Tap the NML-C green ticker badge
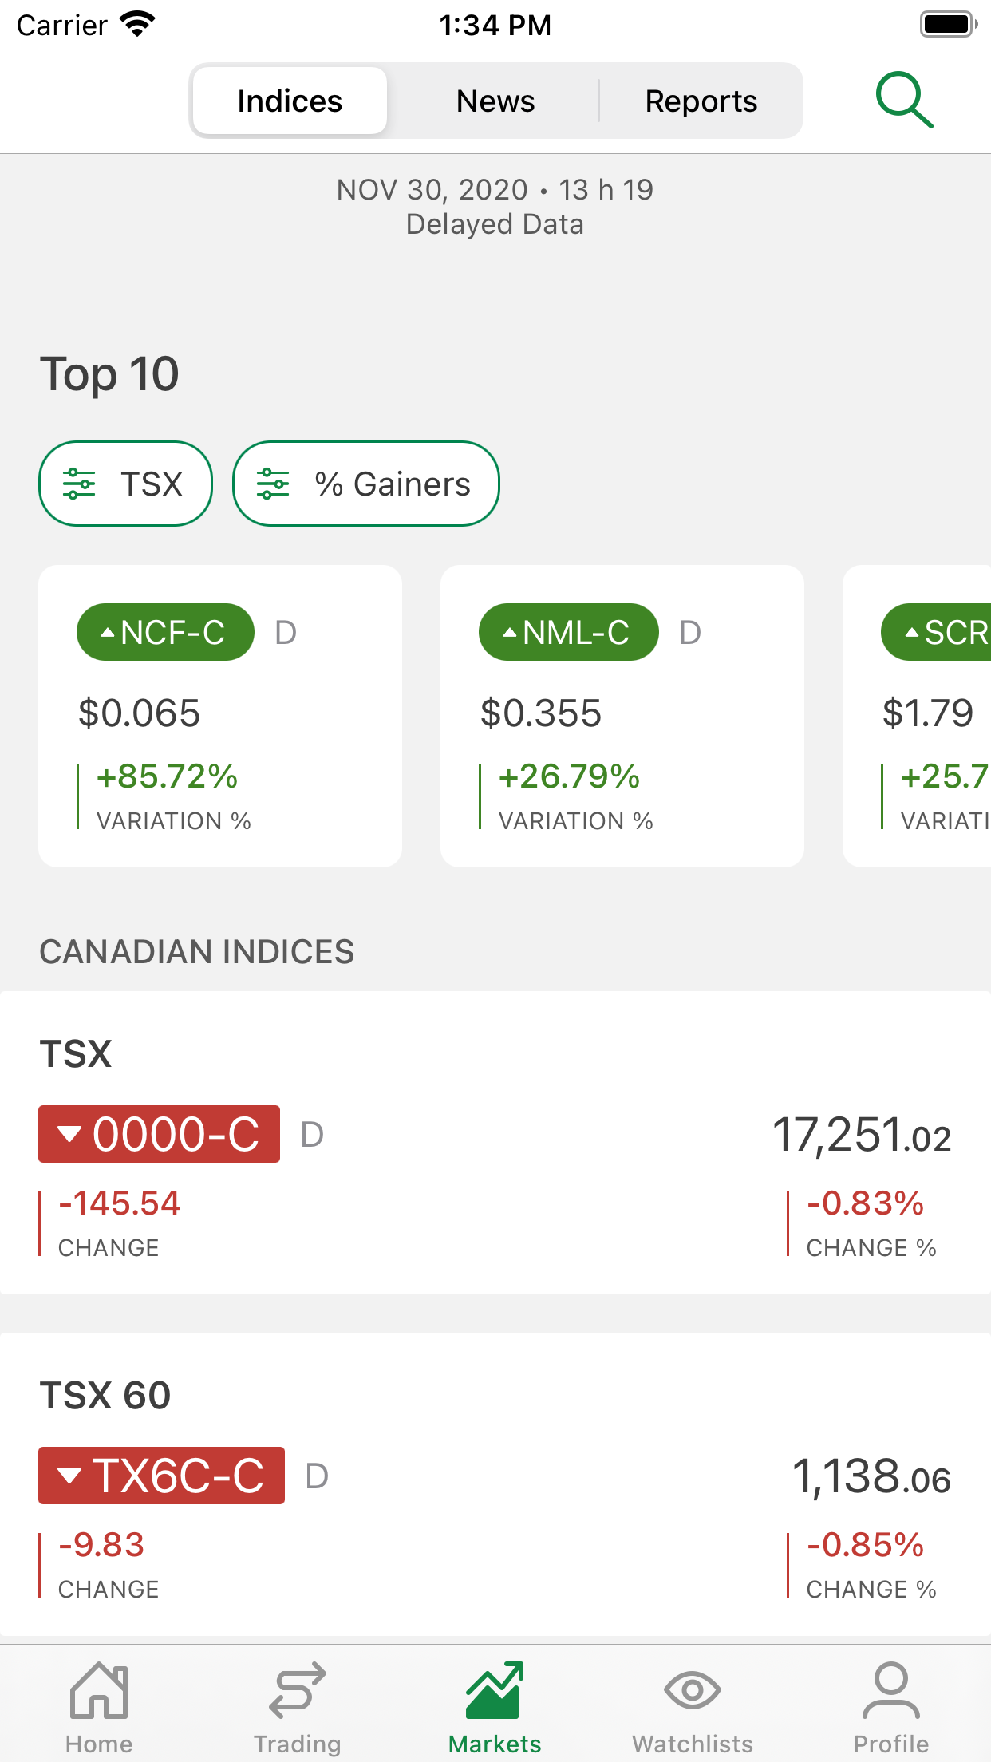This screenshot has width=991, height=1762. pos(568,632)
